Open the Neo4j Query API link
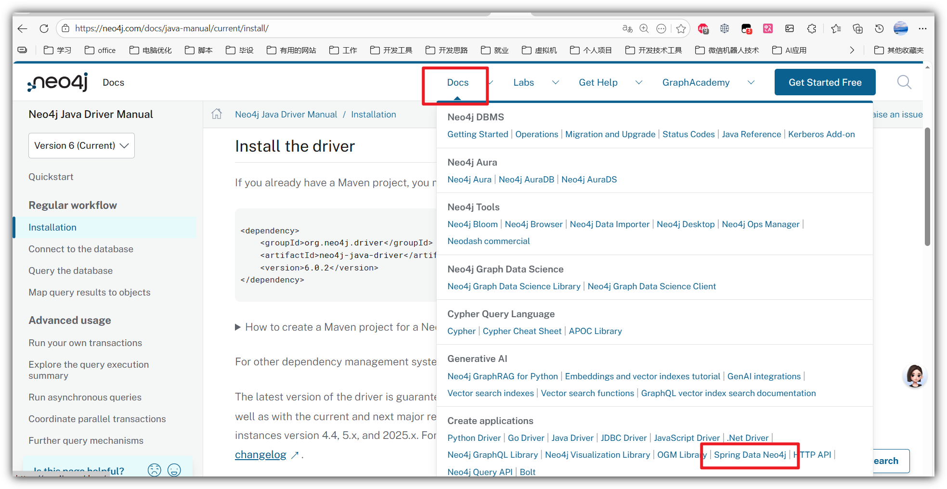 pos(480,472)
